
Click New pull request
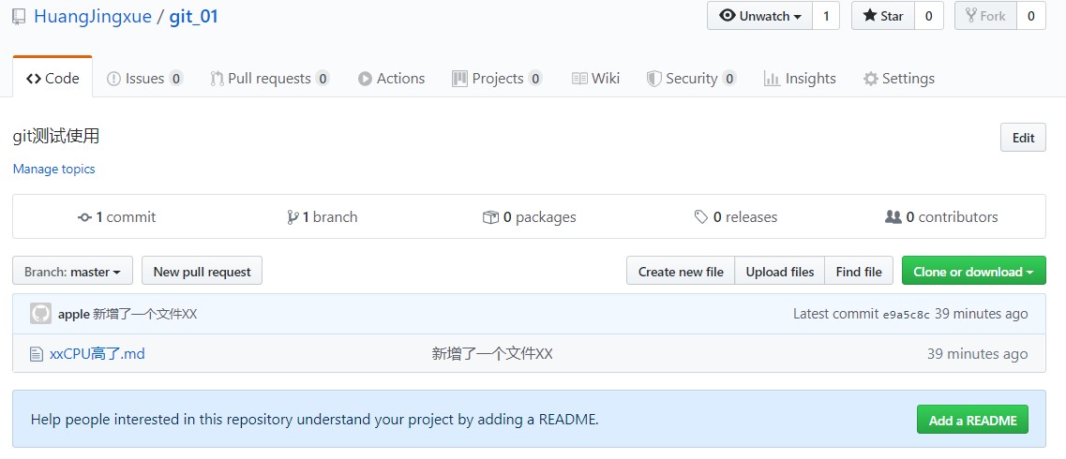click(202, 271)
